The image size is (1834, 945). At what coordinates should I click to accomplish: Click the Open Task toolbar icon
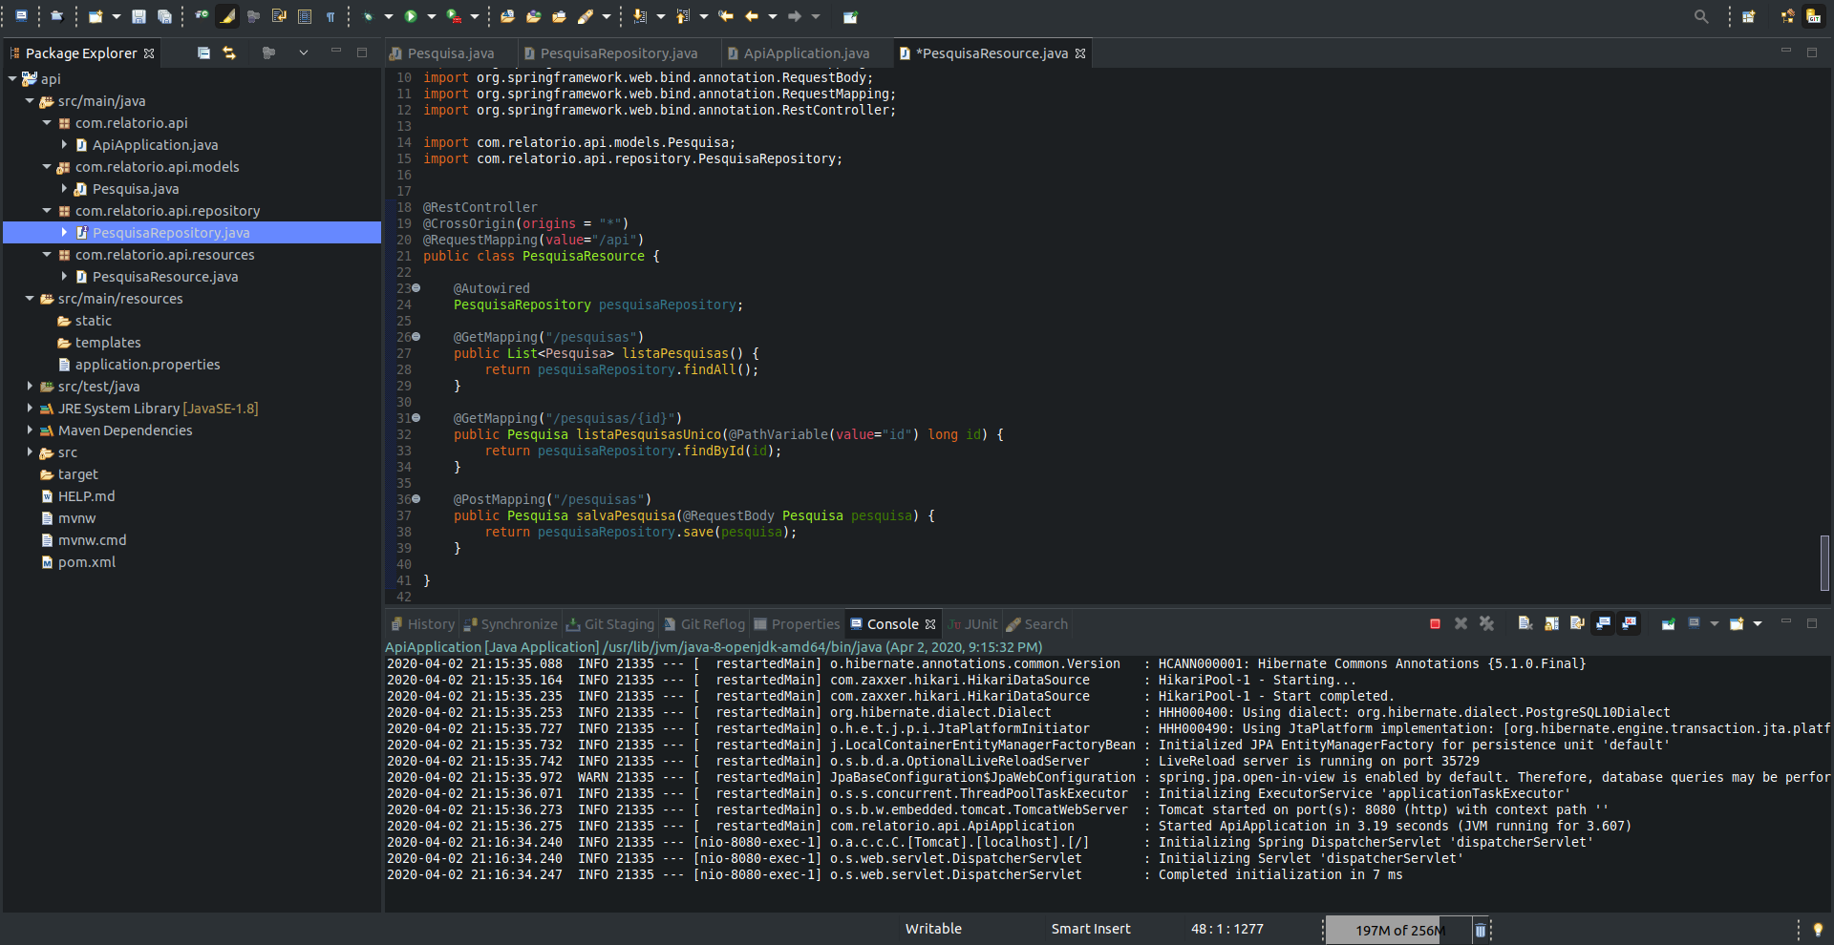point(560,16)
